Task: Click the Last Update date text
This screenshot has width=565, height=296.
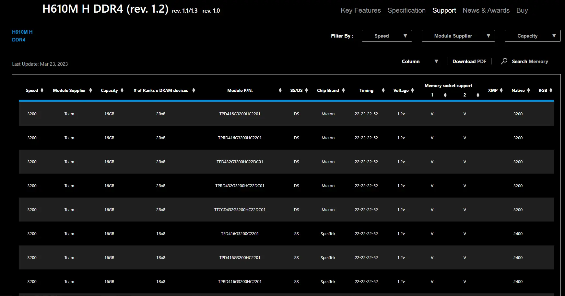Action: pyautogui.click(x=40, y=64)
